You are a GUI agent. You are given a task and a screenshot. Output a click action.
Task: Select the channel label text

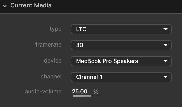51,76
